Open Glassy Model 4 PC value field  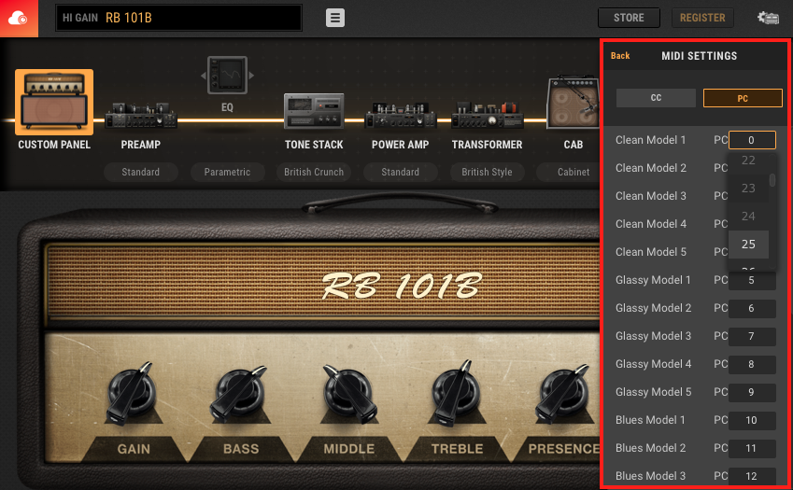[x=752, y=364]
